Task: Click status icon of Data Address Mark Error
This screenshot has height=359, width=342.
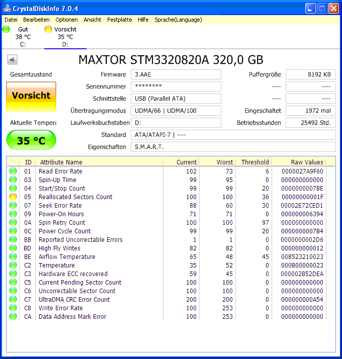Action: tap(13, 316)
